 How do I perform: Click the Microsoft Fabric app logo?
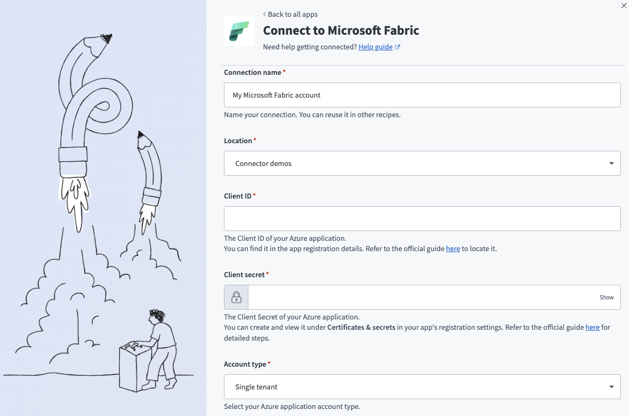point(239,31)
